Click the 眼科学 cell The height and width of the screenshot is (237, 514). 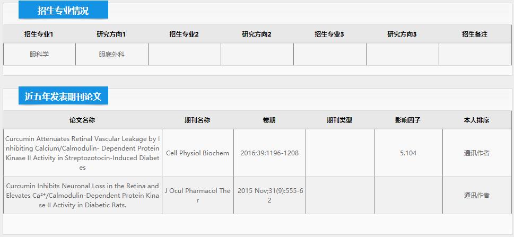pos(39,55)
